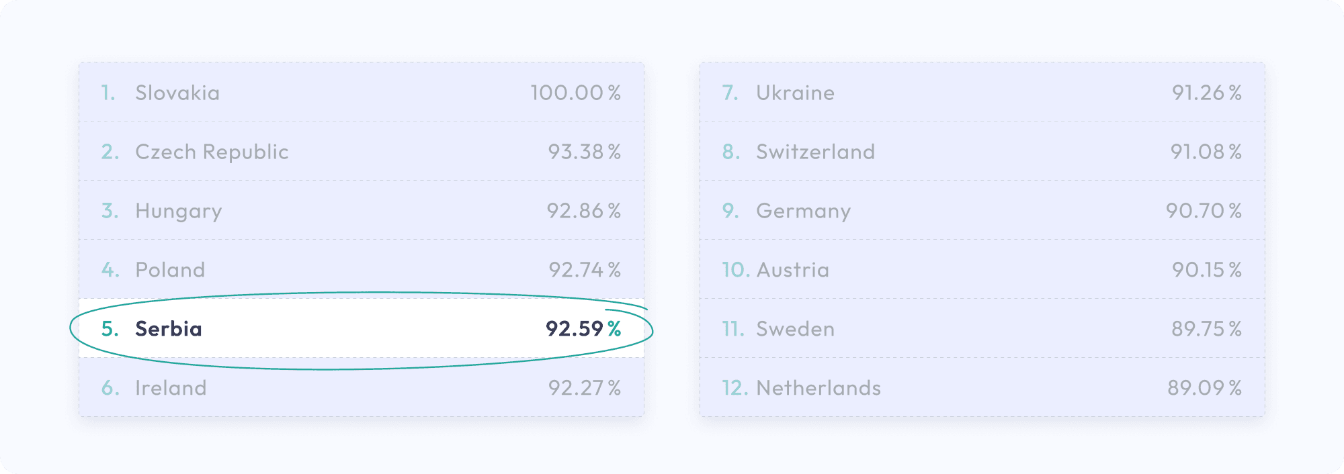Select the 90.70% value for Germany
This screenshot has width=1344, height=474.
(1204, 211)
